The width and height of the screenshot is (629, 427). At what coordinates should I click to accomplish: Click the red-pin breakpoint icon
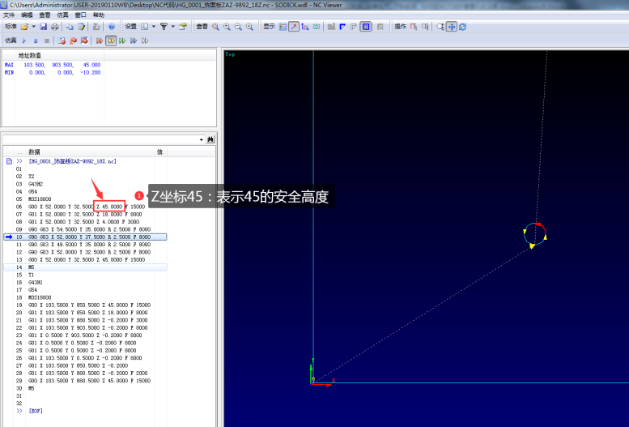click(73, 41)
